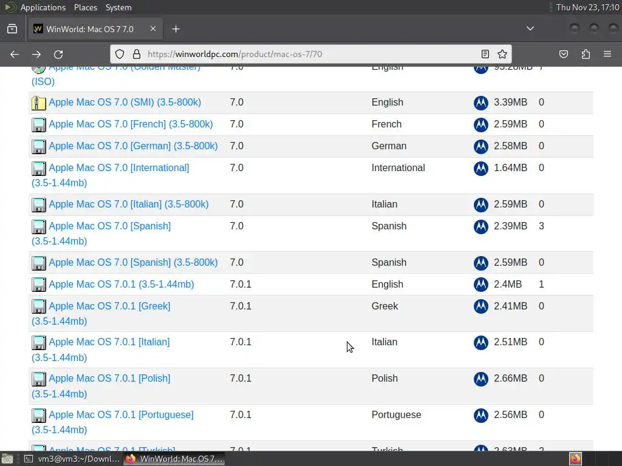This screenshot has height=466, width=622.
Task: Reload the current page
Action: coord(58,54)
